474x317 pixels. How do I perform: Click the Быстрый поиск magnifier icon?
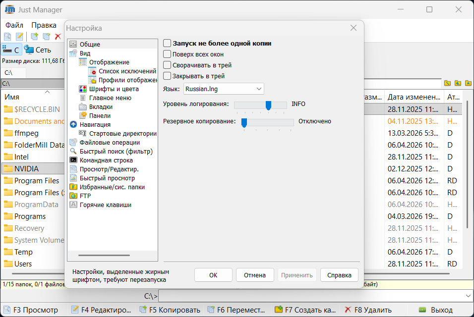(x=73, y=151)
